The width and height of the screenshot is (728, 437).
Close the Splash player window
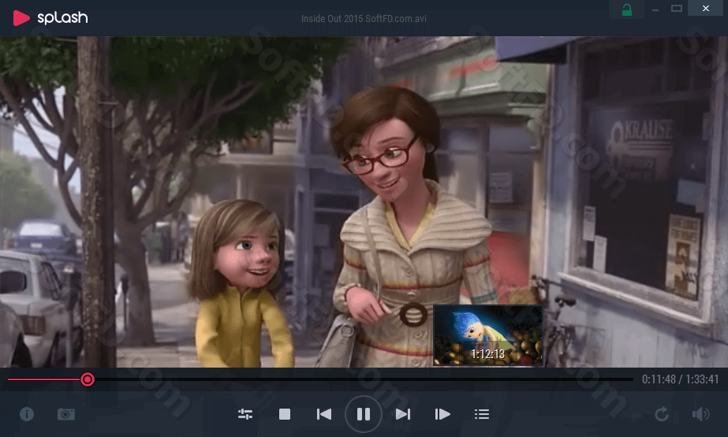706,8
